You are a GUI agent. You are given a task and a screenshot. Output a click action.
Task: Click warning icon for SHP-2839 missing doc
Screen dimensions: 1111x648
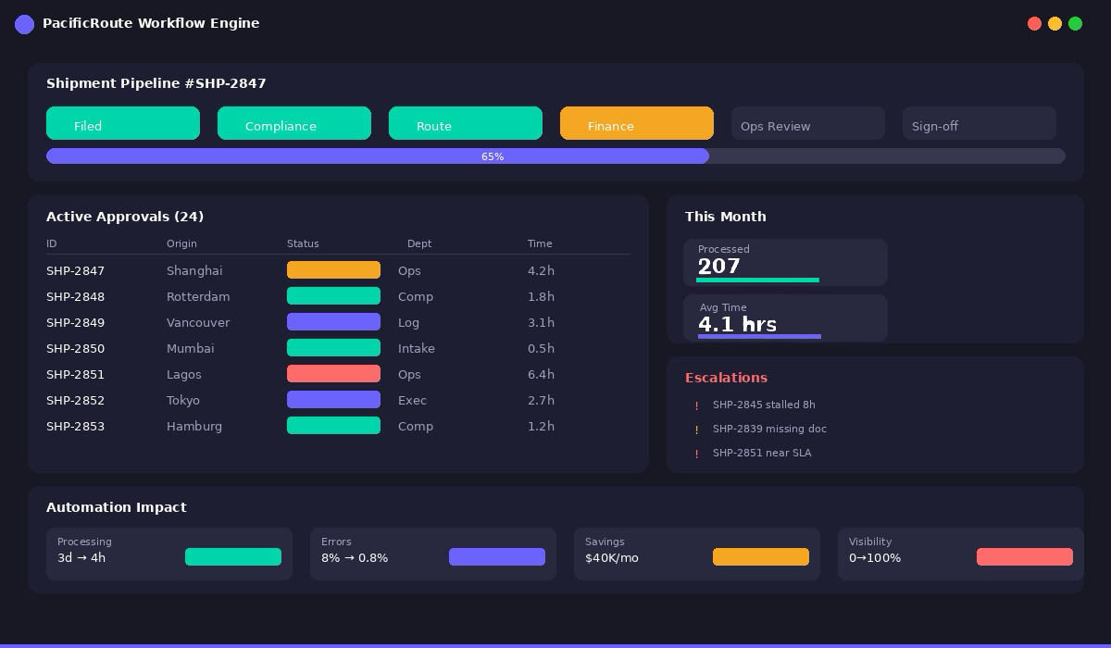tap(696, 430)
